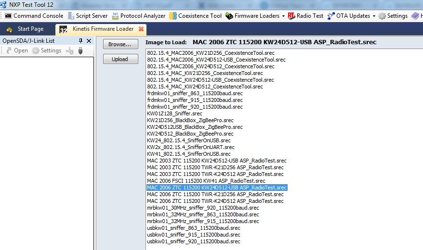The height and width of the screenshot is (250, 423).
Task: Select usbkw01_sniffer_863_115200baud.srec
Action: point(193,228)
